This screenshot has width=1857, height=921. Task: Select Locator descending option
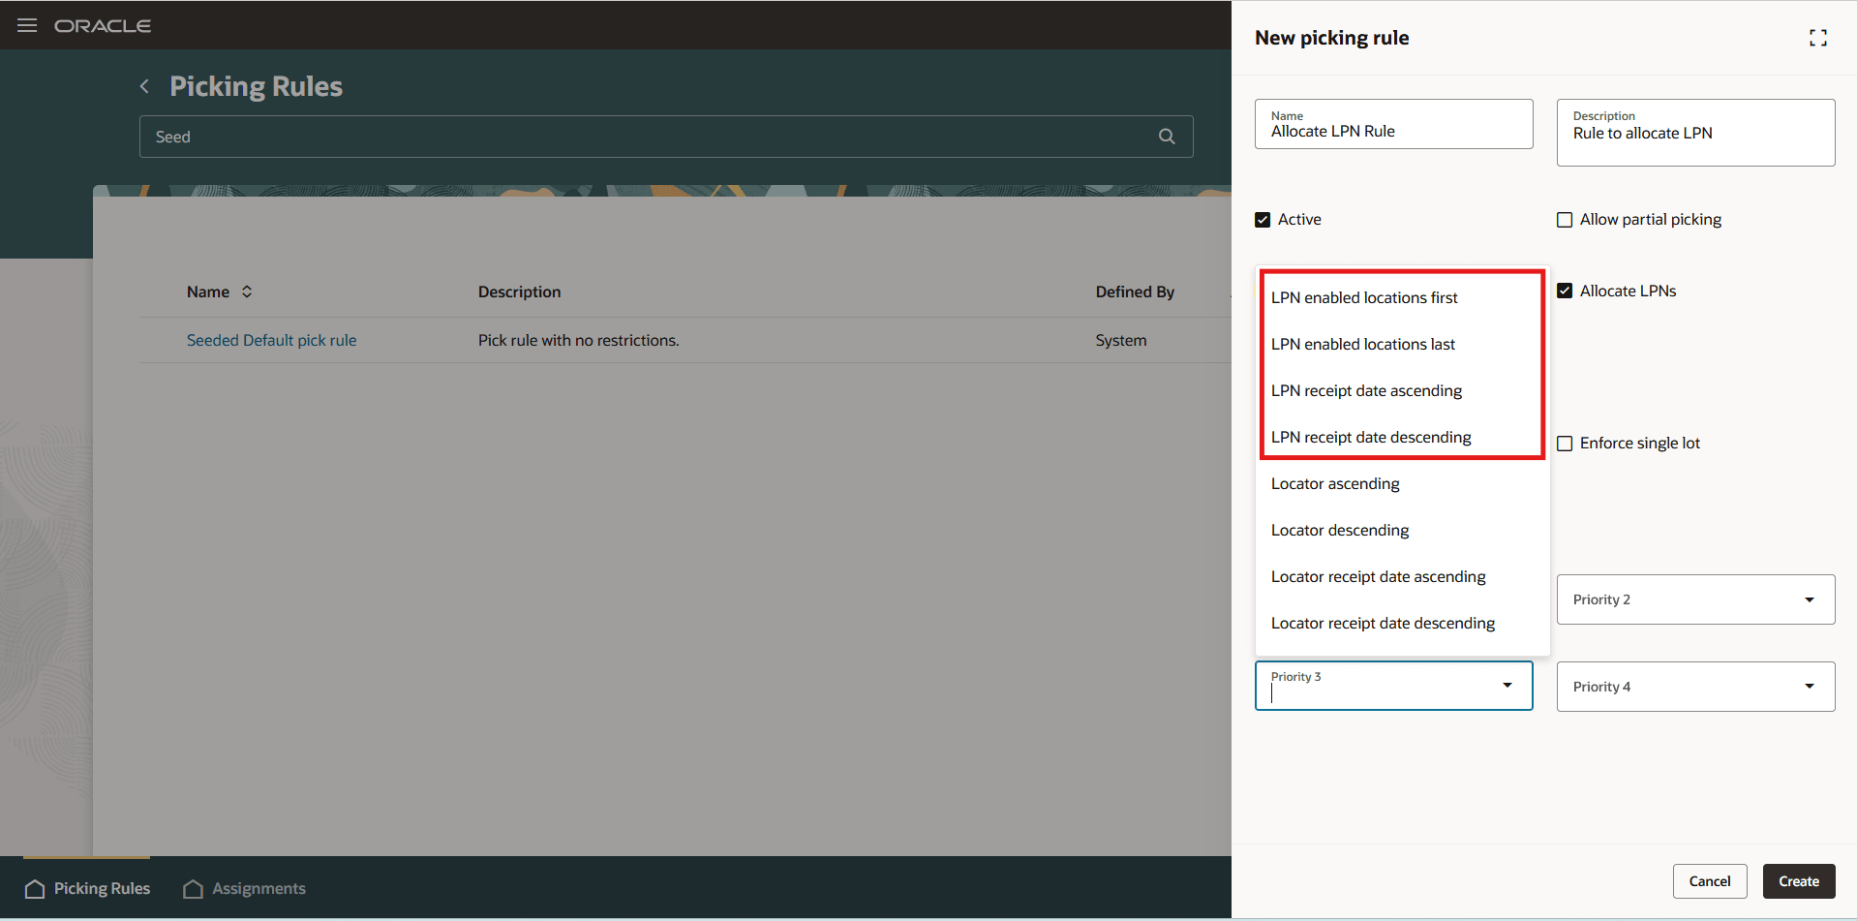click(1402, 530)
